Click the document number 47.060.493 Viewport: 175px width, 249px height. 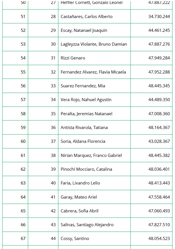[159, 211]
